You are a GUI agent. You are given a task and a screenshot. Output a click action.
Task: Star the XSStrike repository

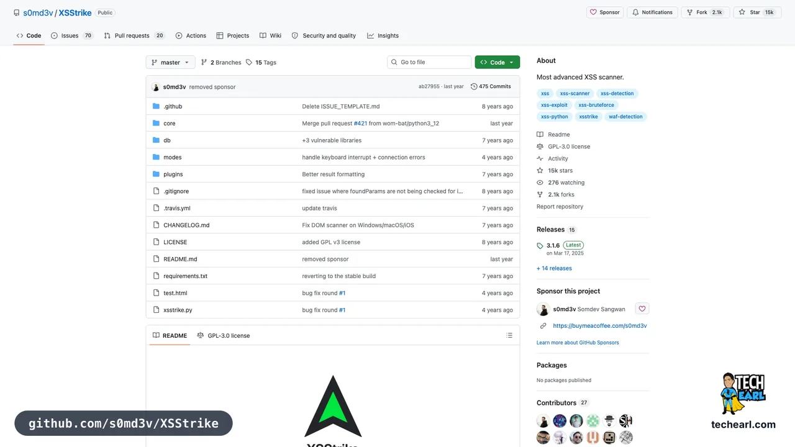point(756,12)
